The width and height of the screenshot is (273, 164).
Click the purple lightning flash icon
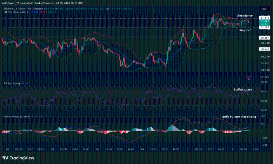pyautogui.click(x=249, y=77)
